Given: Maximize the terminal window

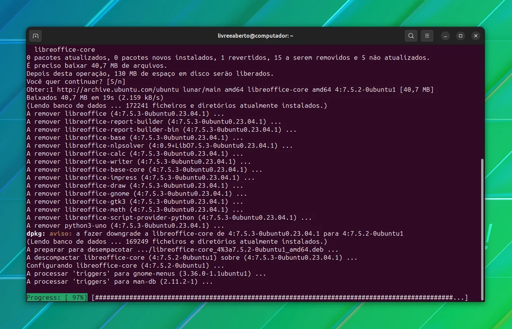Looking at the screenshot, I should pyautogui.click(x=461, y=36).
